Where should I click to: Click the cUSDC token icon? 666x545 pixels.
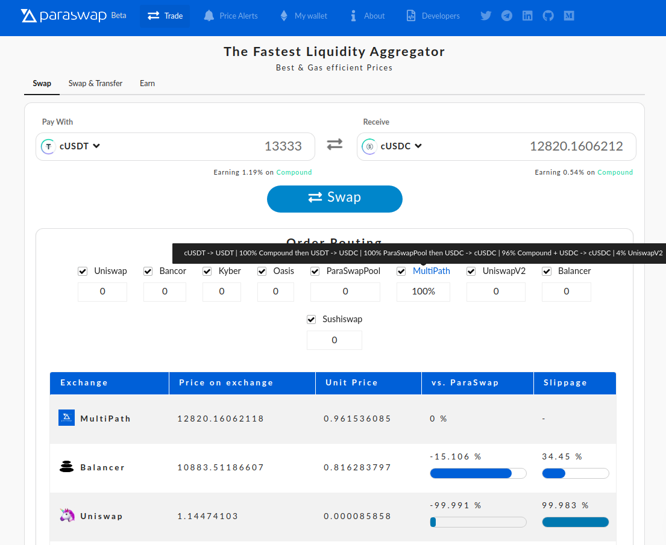(369, 146)
